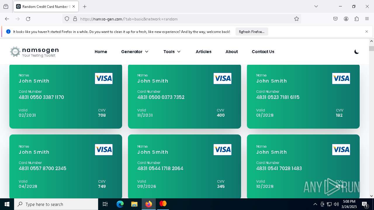
Task: Click CVV value 345
Action: pyautogui.click(x=221, y=186)
